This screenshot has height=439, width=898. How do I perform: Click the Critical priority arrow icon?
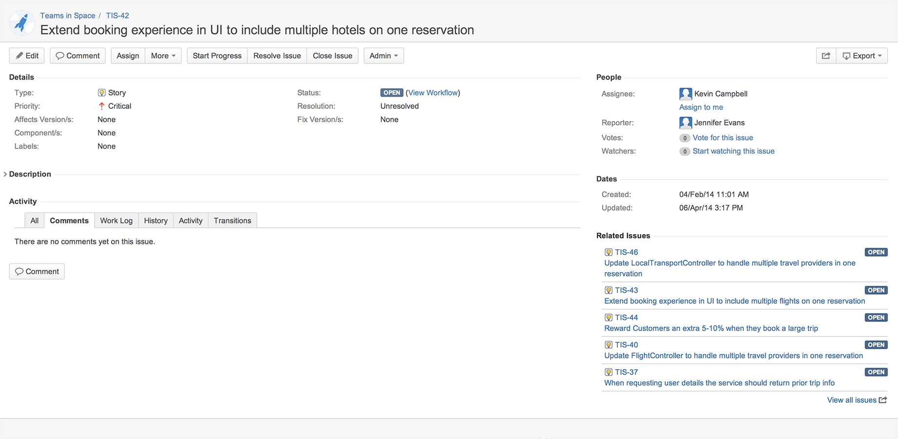(102, 106)
